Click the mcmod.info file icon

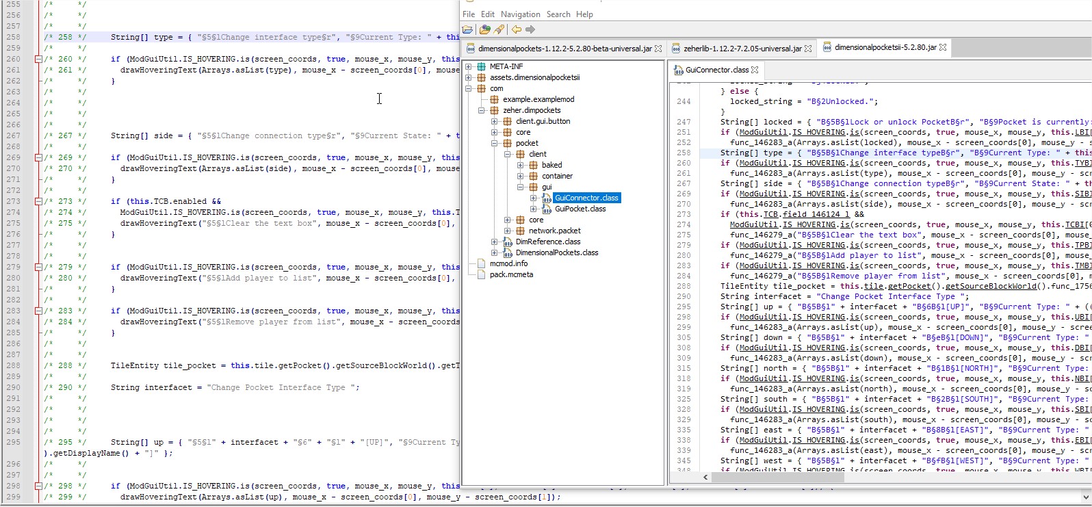(x=482, y=263)
